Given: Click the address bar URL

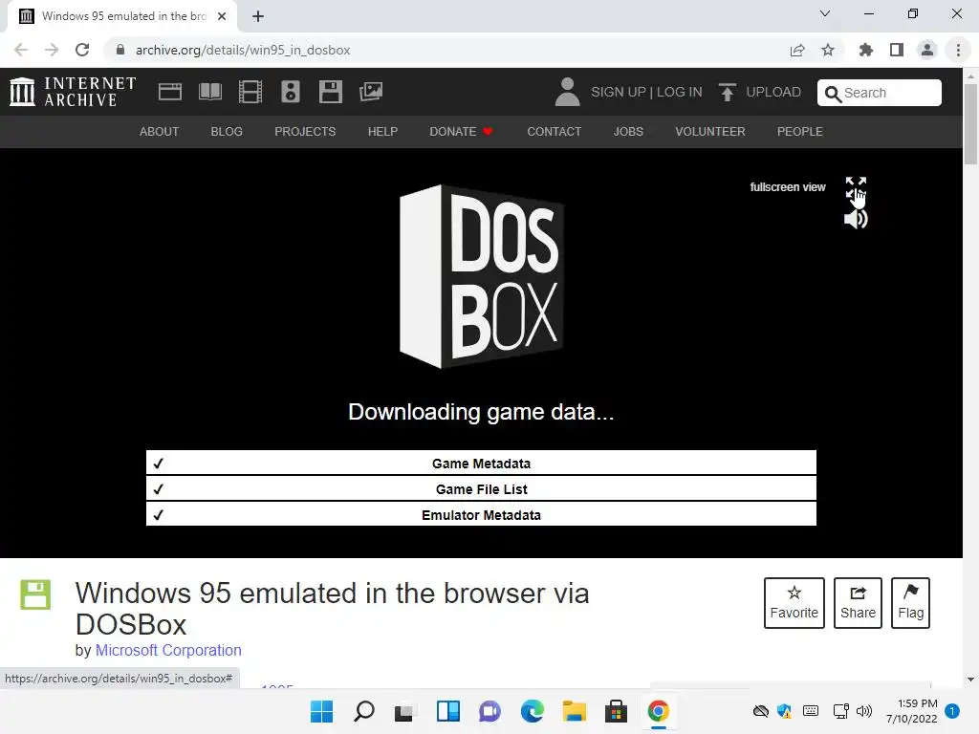Looking at the screenshot, I should pos(242,50).
